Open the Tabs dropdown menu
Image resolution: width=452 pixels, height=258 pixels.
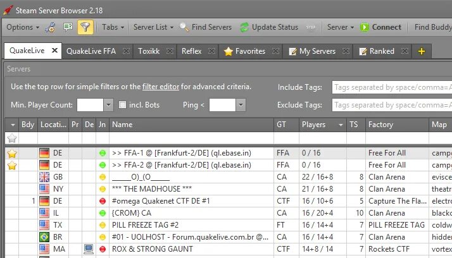tap(113, 27)
